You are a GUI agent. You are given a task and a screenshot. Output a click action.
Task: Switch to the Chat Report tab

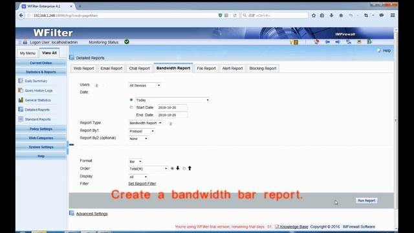click(139, 68)
